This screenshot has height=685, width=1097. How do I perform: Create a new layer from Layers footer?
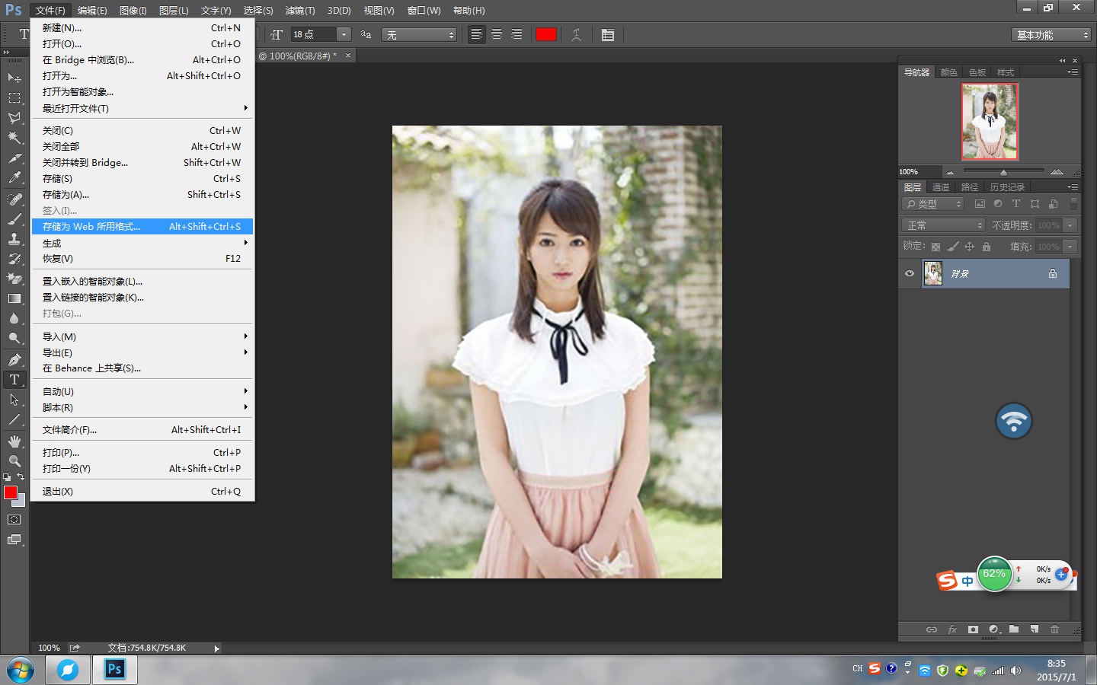(x=1034, y=629)
